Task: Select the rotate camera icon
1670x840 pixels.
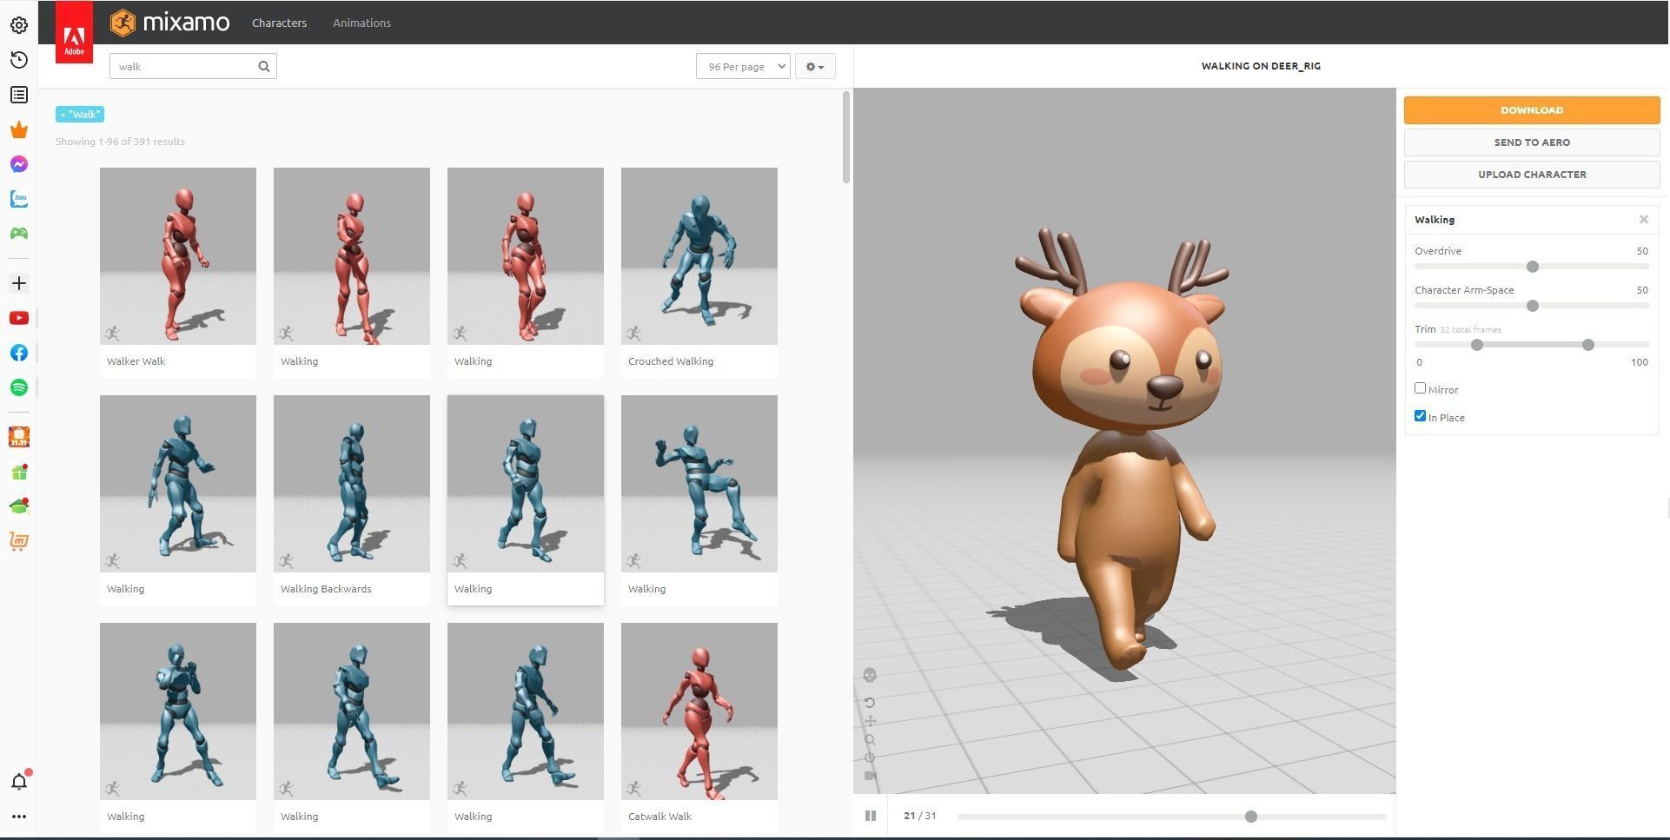Action: 870,702
